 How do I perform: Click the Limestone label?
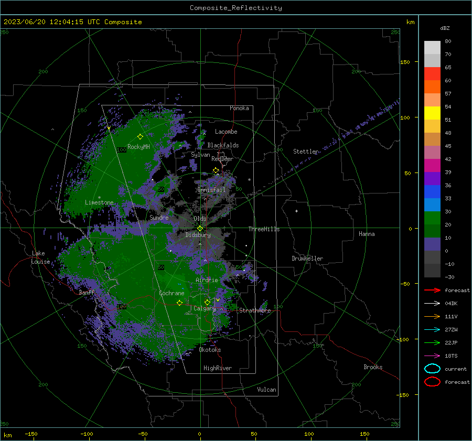tap(99, 202)
